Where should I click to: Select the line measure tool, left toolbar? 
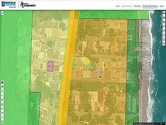pos(2,117)
